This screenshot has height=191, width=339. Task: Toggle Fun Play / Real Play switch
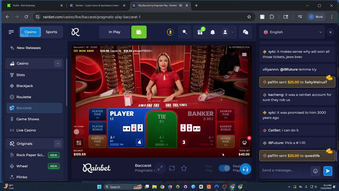click(224, 168)
